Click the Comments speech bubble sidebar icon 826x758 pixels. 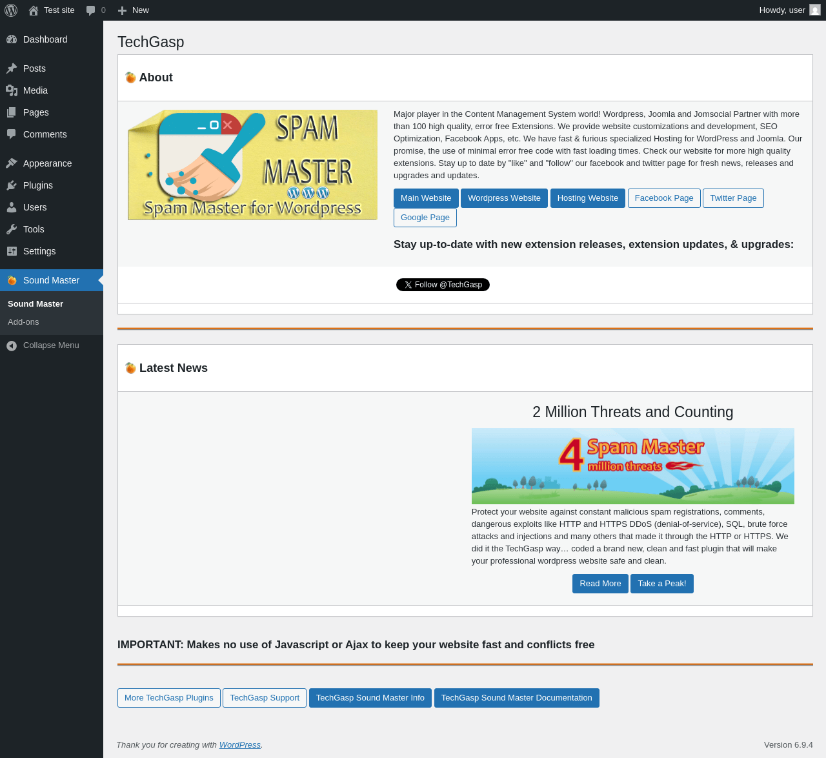click(x=12, y=134)
